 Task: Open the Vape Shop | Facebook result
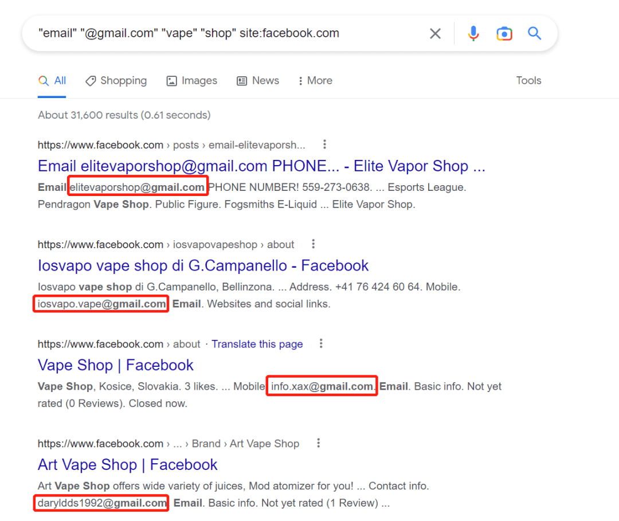pyautogui.click(x=115, y=365)
